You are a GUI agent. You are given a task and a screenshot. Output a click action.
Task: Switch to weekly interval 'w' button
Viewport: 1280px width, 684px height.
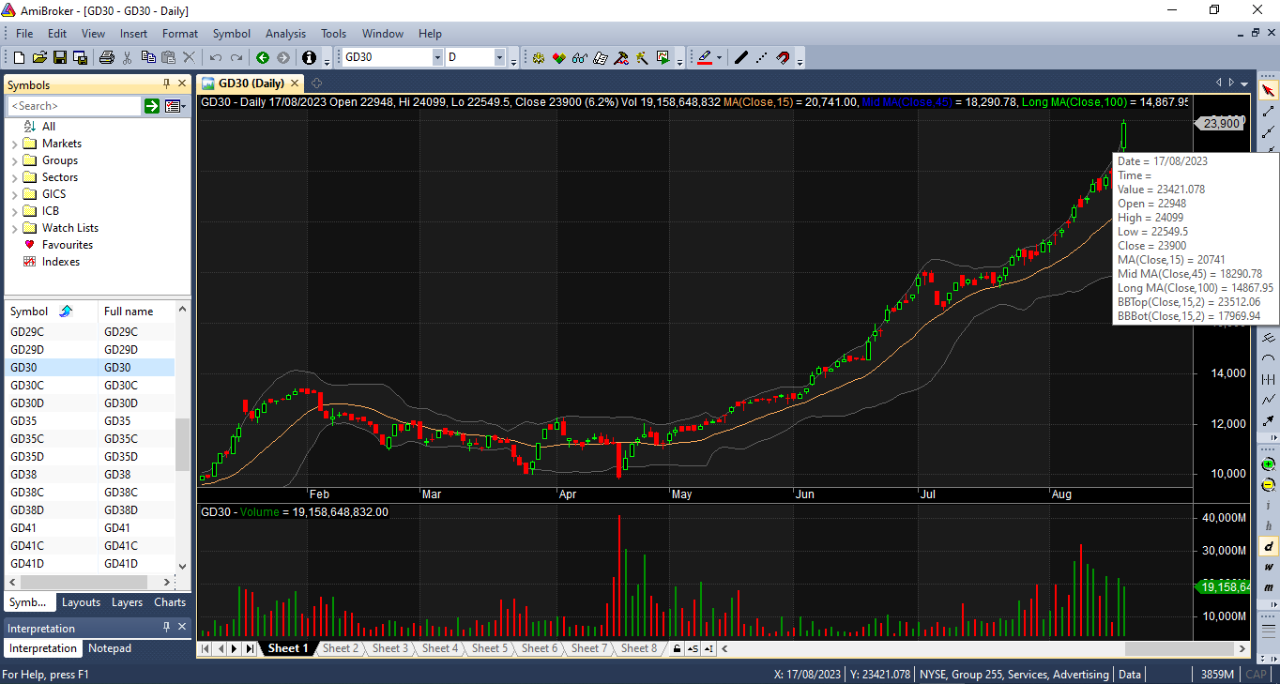click(1269, 567)
